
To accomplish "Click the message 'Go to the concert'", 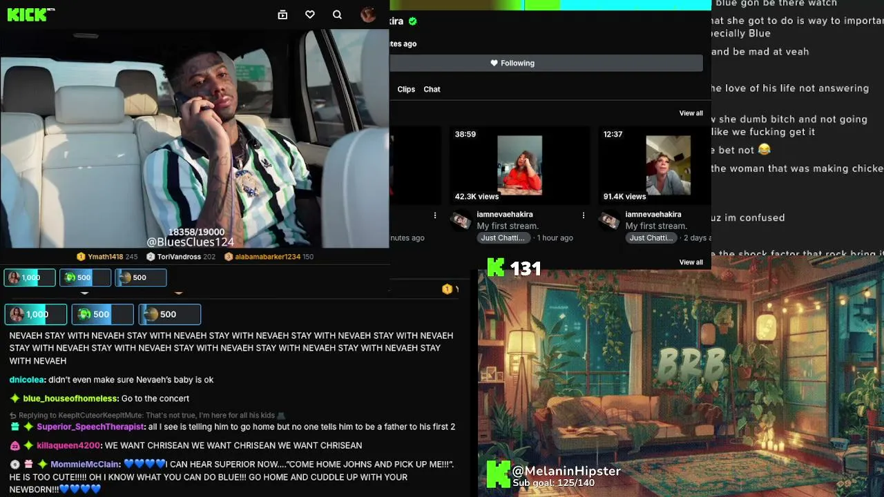I will [x=155, y=398].
